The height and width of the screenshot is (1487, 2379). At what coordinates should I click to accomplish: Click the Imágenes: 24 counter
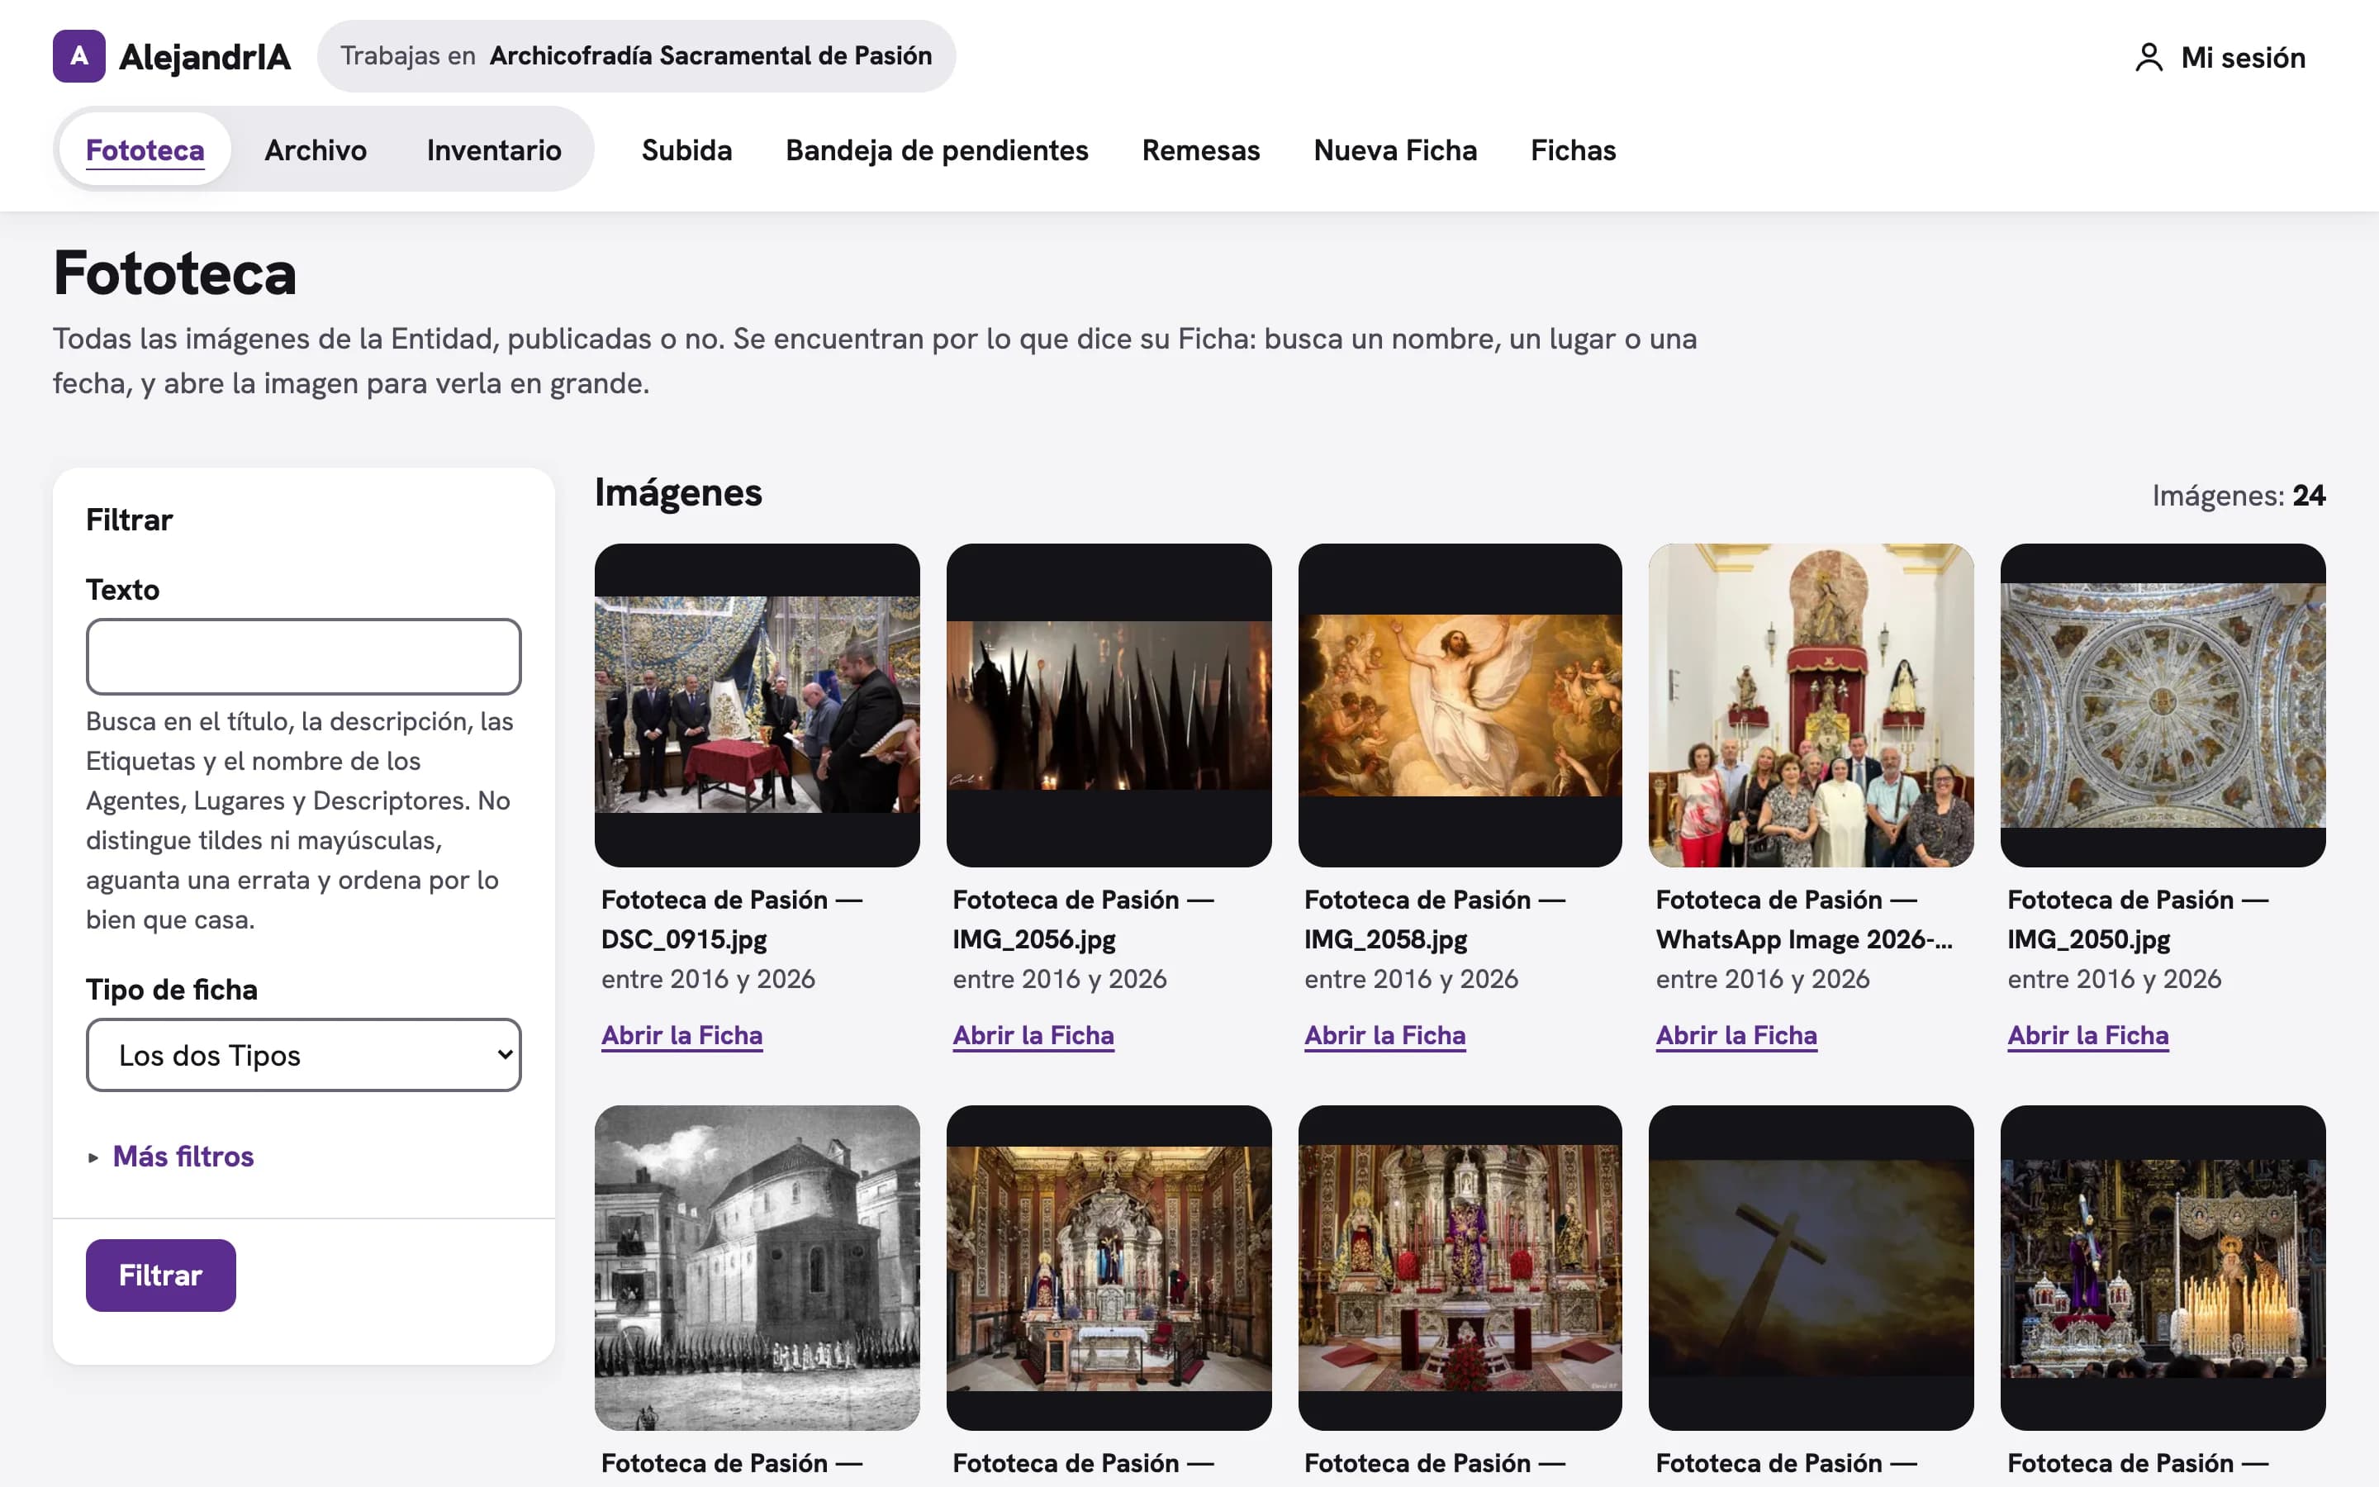click(2239, 495)
